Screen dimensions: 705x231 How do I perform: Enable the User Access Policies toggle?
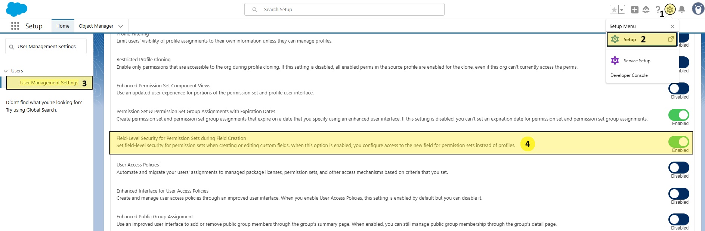click(678, 168)
